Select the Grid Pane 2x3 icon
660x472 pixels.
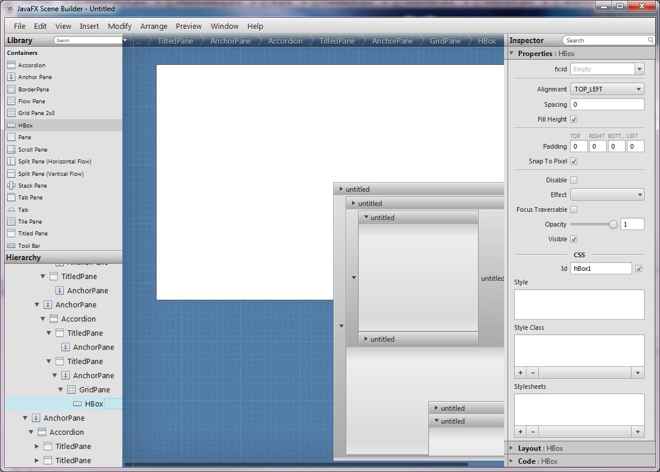coord(11,113)
